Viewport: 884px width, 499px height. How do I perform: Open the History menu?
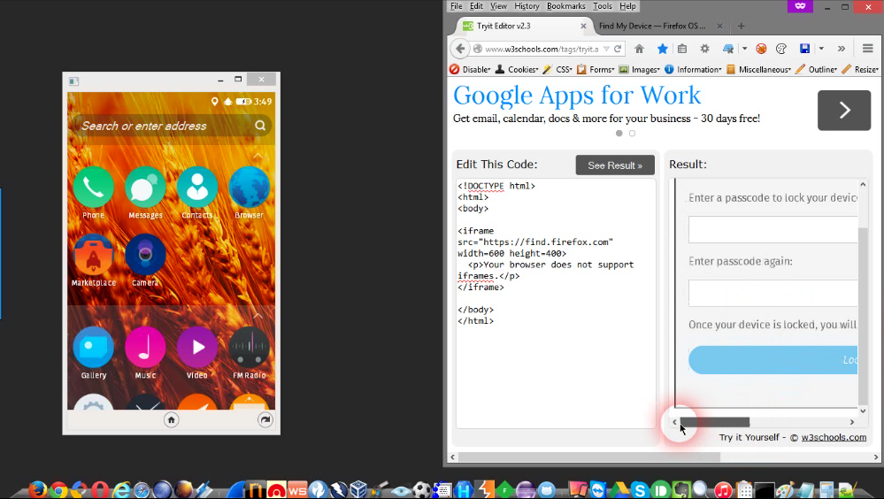[x=527, y=6]
